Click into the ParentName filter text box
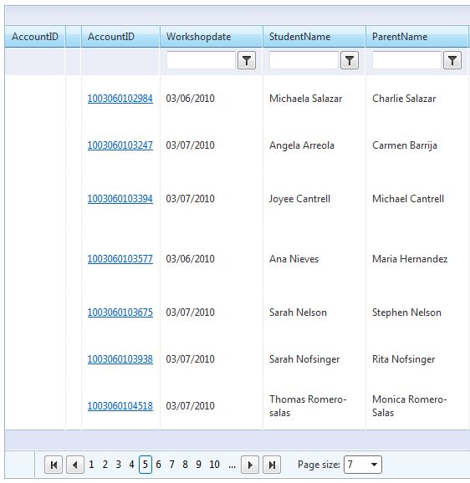Viewport: 470px width, 483px height. click(406, 60)
